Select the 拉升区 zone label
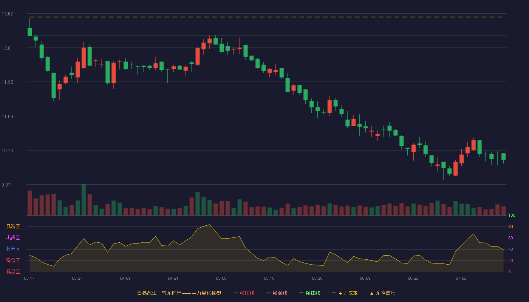529x302 pixels. [x=13, y=249]
